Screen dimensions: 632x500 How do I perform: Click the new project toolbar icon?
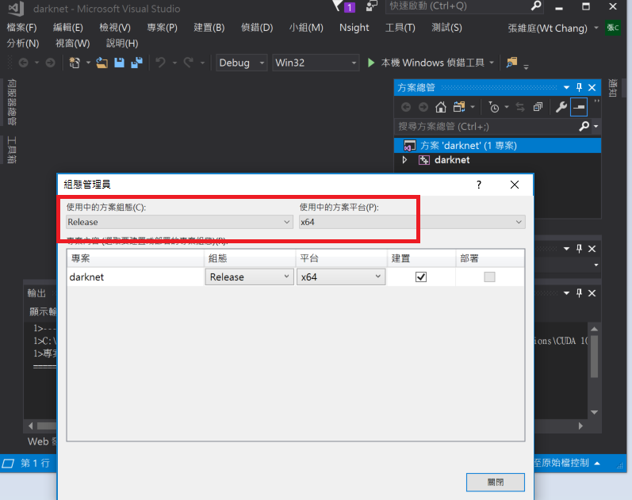click(75, 63)
